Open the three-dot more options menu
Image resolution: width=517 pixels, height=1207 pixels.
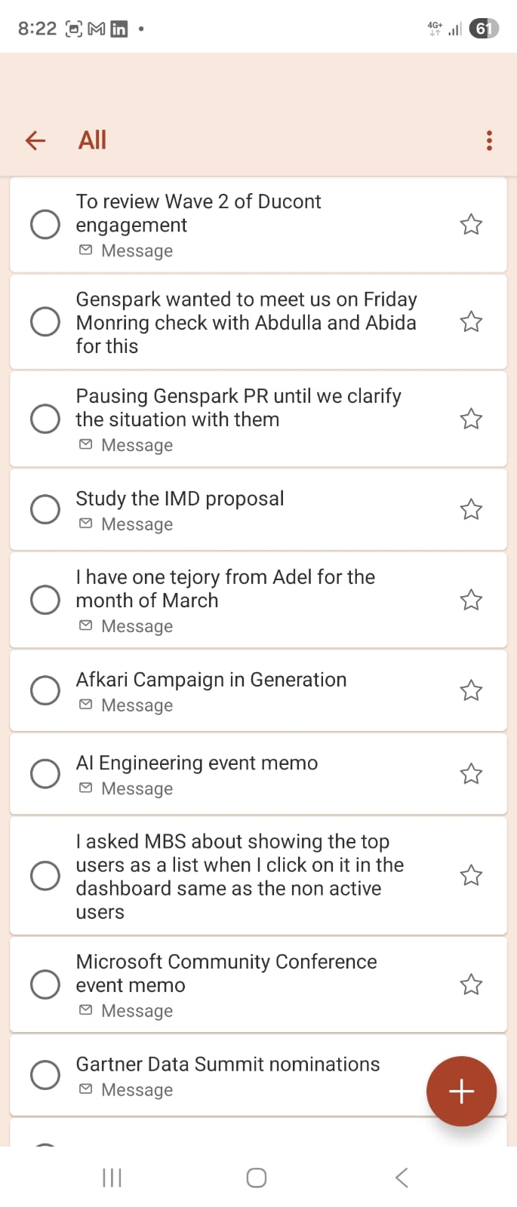489,140
